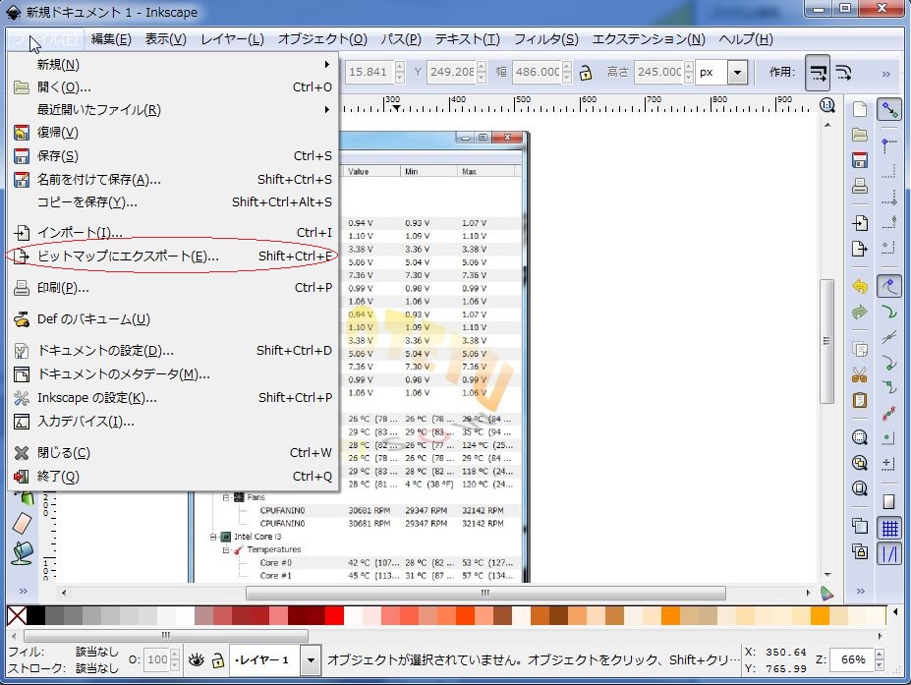
Task: Click the Print icon in the right toolbar
Action: click(860, 186)
